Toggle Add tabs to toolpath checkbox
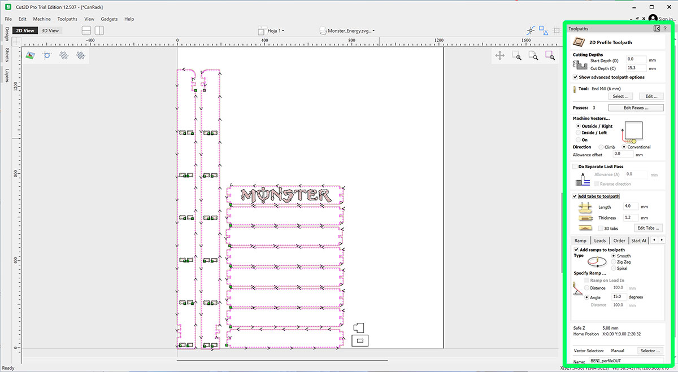Viewport: 678px width, 372px height. pos(575,196)
